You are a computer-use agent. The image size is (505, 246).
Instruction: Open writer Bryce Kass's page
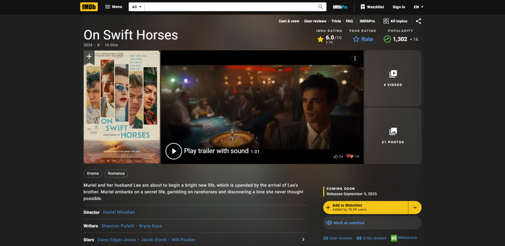(151, 226)
